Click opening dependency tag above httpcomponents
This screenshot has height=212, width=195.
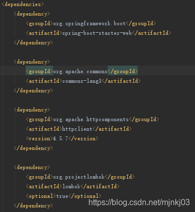point(32,110)
